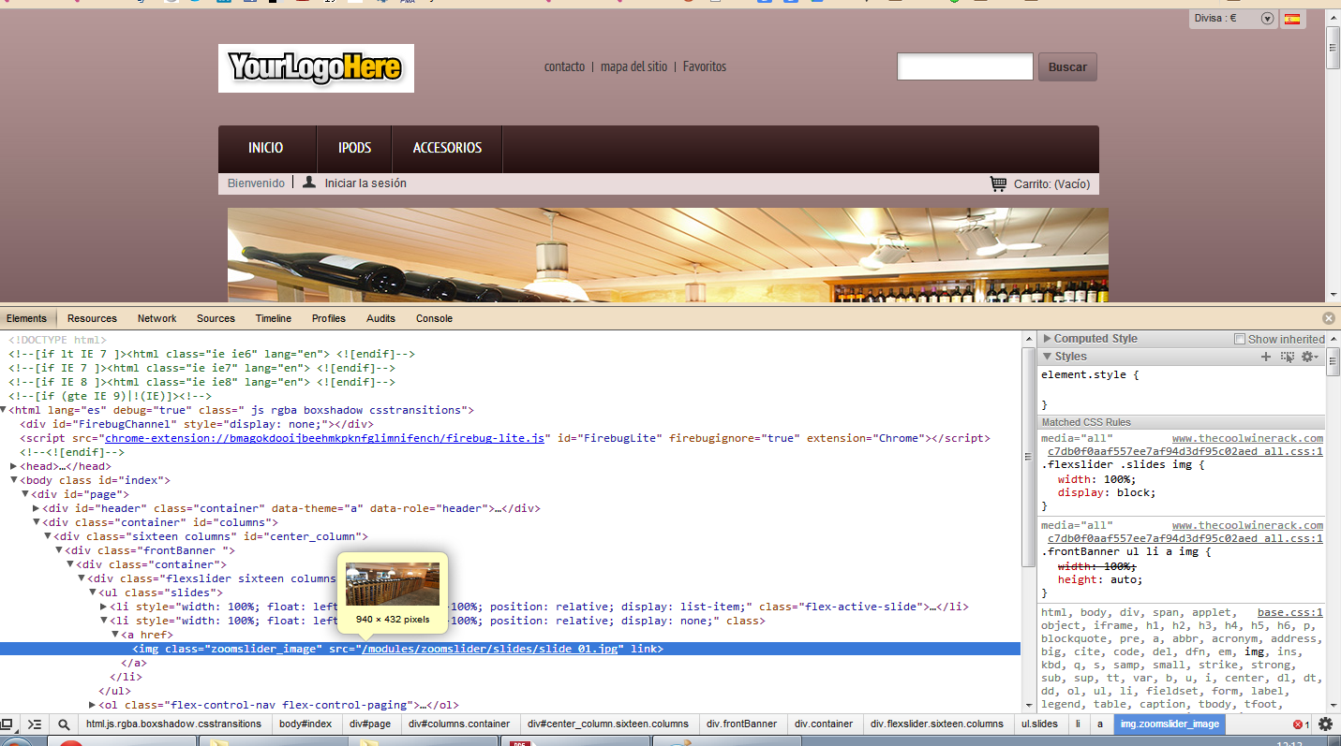Open the firebug-lite.js script link

[x=324, y=438]
